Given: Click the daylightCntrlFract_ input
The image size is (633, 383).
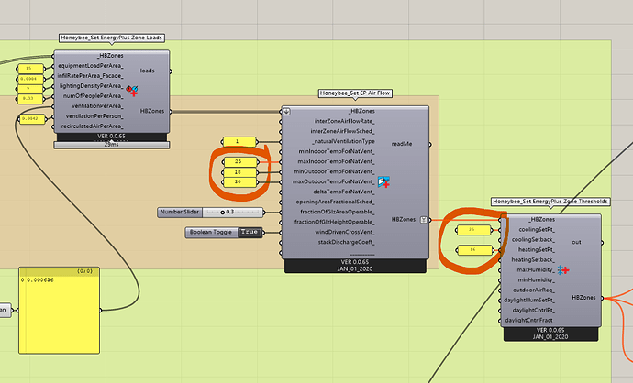Looking at the screenshot, I should (530, 321).
